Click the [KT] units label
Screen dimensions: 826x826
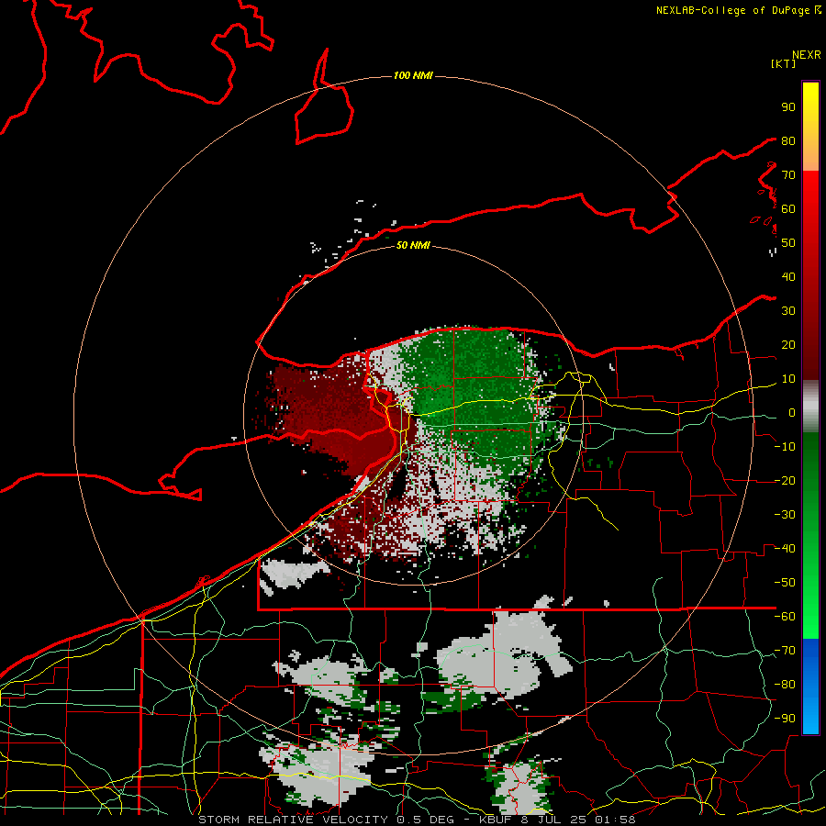click(784, 63)
